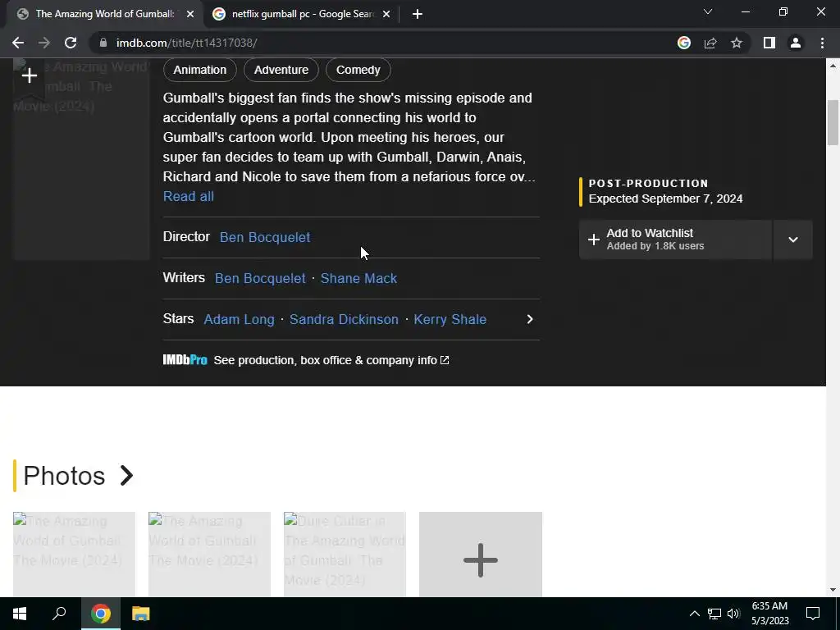The width and height of the screenshot is (840, 630).
Task: Click Read all to expand plot
Action: [189, 197]
